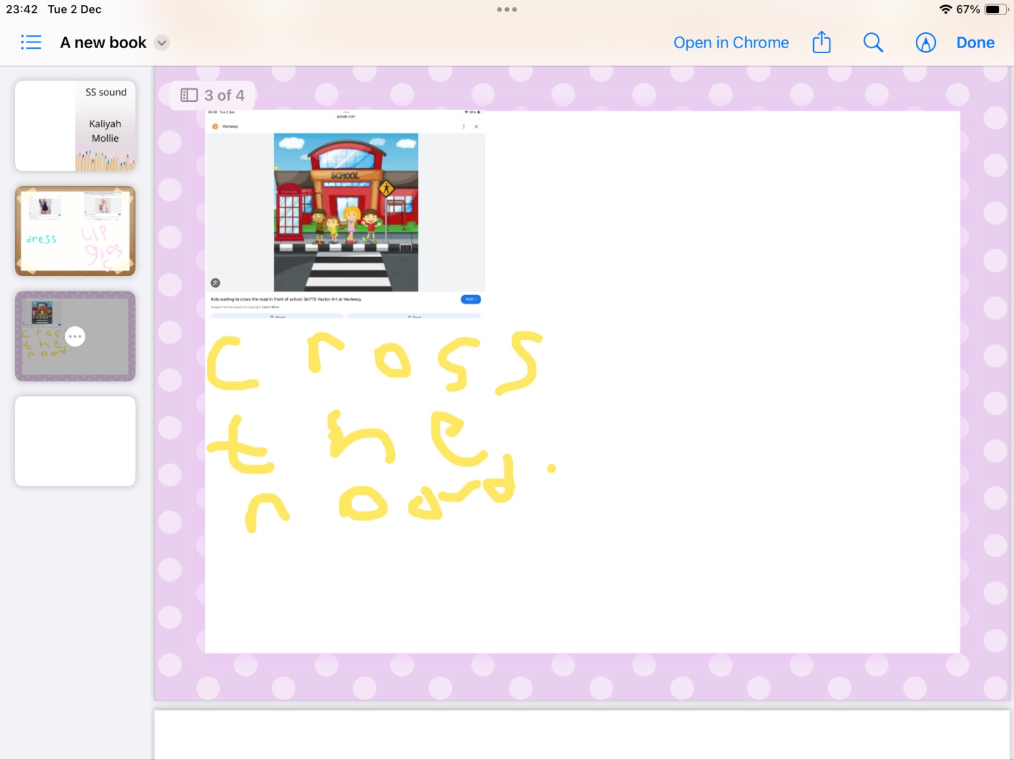1014x760 pixels.
Task: Tap the clock time in status bar
Action: pos(22,9)
